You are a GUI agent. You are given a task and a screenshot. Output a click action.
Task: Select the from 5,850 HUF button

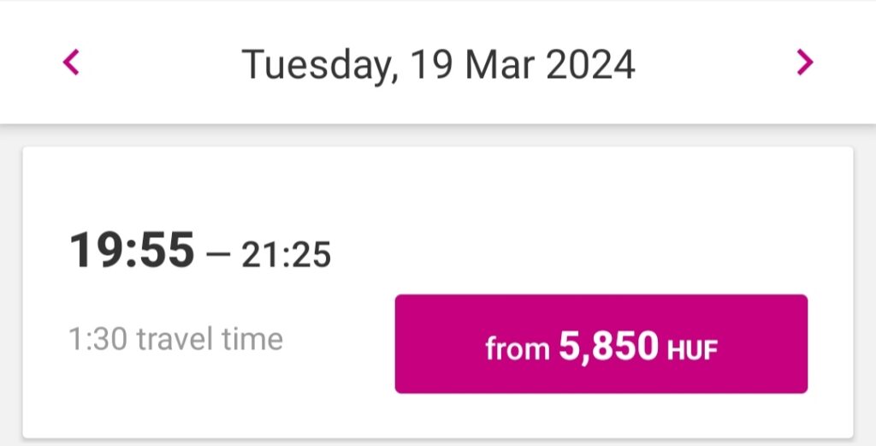tap(601, 344)
